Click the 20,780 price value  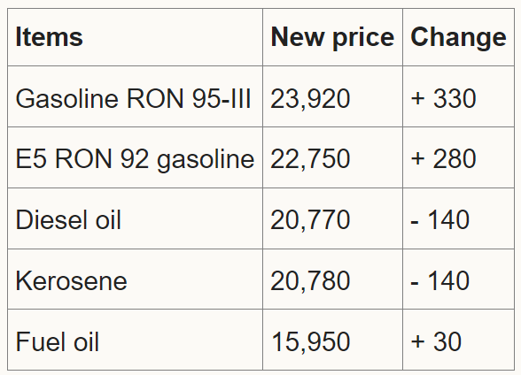pos(310,281)
